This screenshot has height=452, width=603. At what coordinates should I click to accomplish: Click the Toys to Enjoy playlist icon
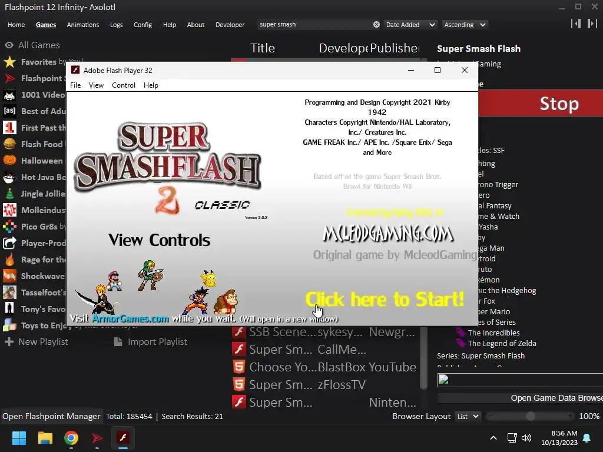pos(9,325)
